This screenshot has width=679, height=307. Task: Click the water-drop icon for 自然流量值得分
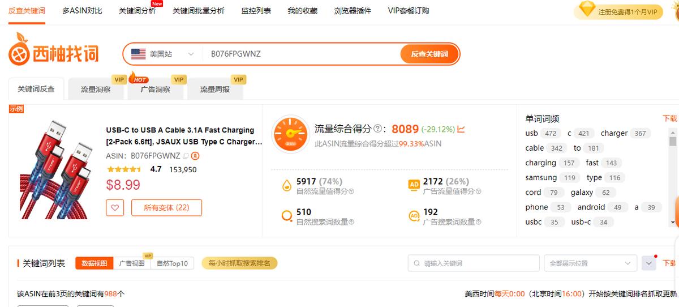(x=287, y=185)
